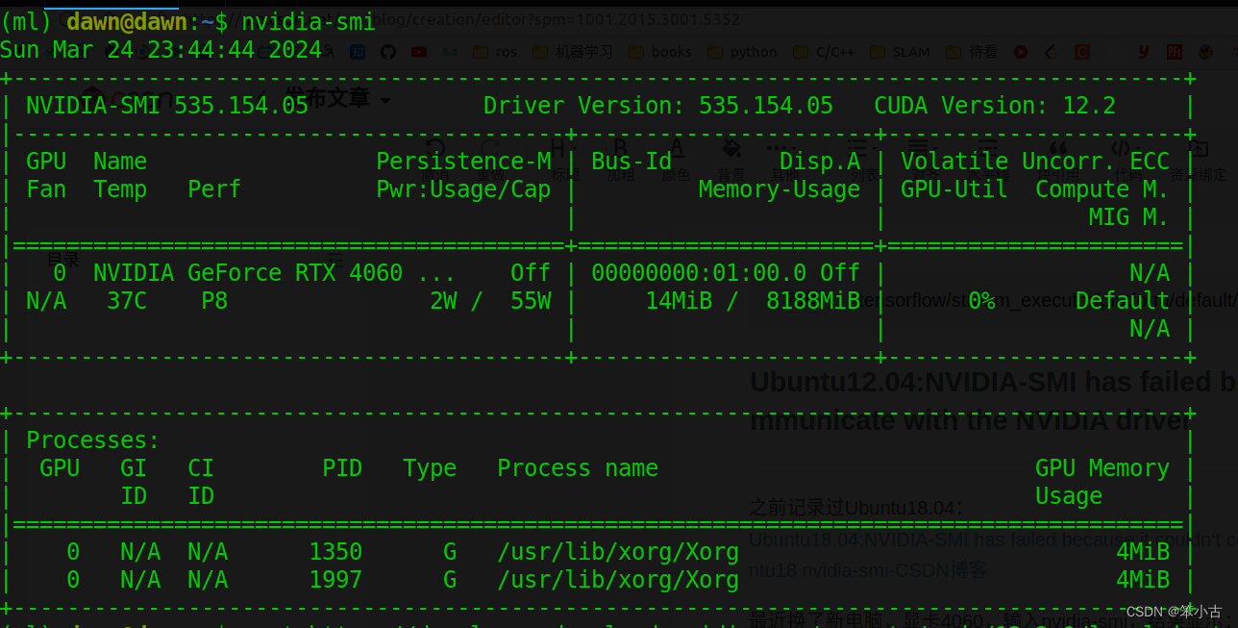This screenshot has height=628, width=1238.
Task: Click the performance state P8
Action: point(214,301)
